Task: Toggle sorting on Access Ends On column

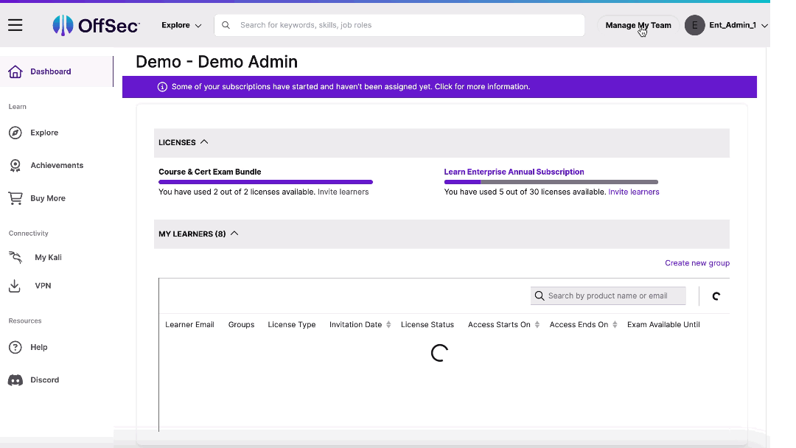Action: click(x=614, y=324)
